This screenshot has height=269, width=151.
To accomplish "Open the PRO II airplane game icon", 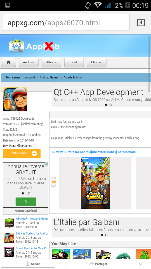I will 82,254.
